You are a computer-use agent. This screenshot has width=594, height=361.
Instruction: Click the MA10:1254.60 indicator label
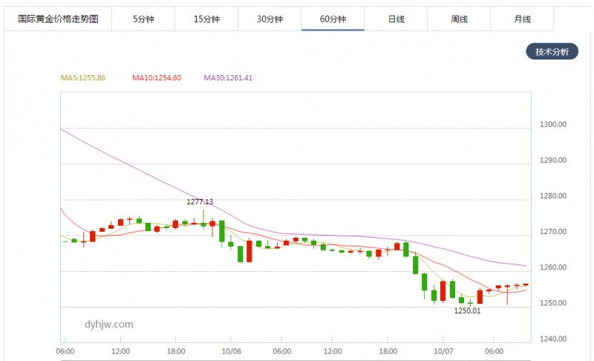(x=157, y=78)
